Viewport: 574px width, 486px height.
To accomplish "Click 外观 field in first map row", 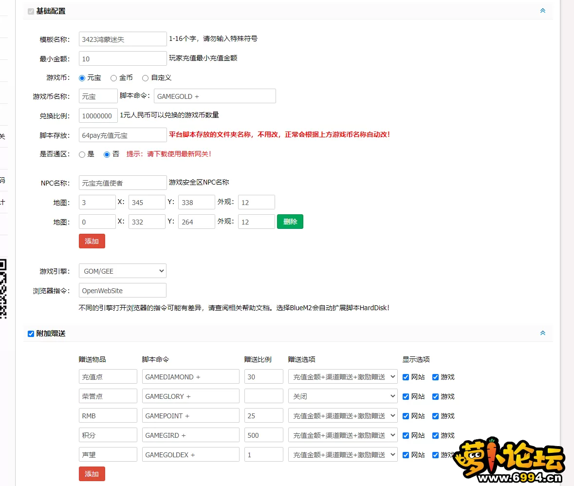I will coord(256,202).
